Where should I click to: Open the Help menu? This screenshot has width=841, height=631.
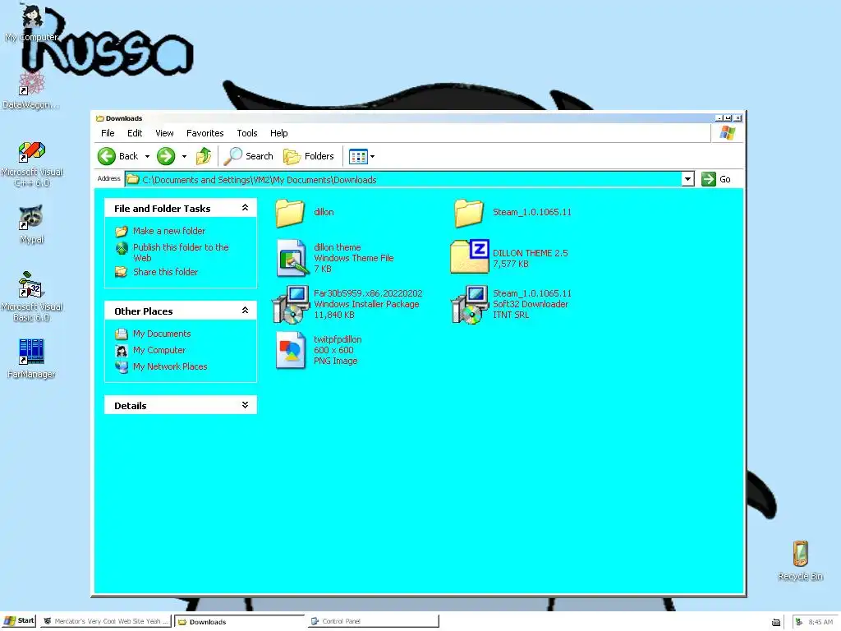tap(279, 133)
